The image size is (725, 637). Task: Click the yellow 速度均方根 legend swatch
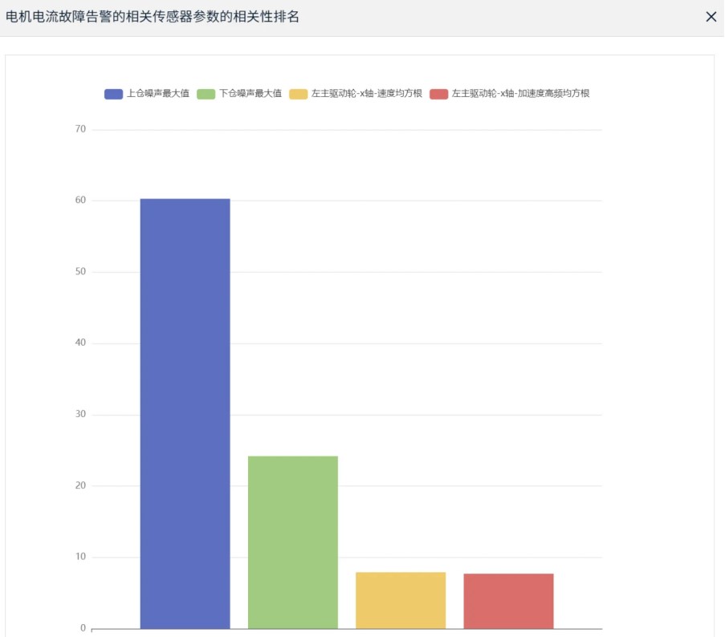299,94
